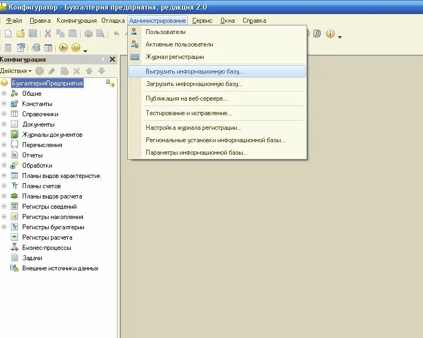Expand the Перечисления tree node

4,144
